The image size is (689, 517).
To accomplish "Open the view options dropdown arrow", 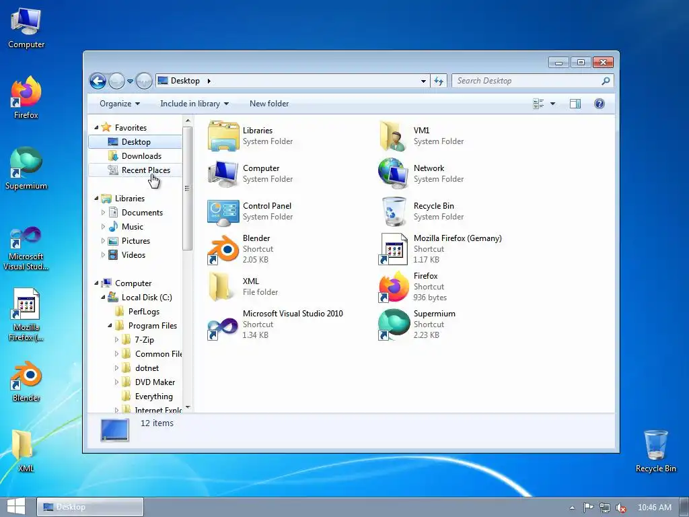I will coord(553,104).
